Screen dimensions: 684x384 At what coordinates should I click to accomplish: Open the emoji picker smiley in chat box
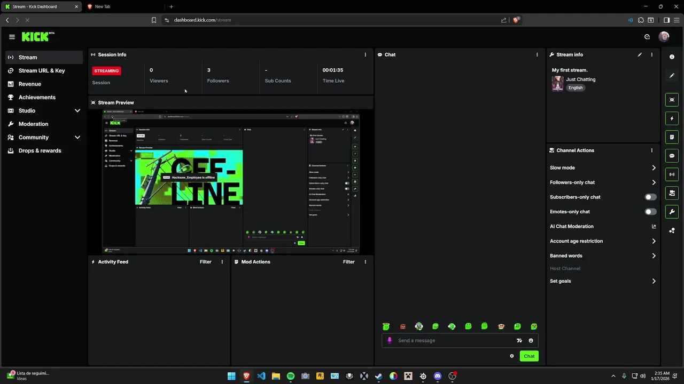[531, 340]
